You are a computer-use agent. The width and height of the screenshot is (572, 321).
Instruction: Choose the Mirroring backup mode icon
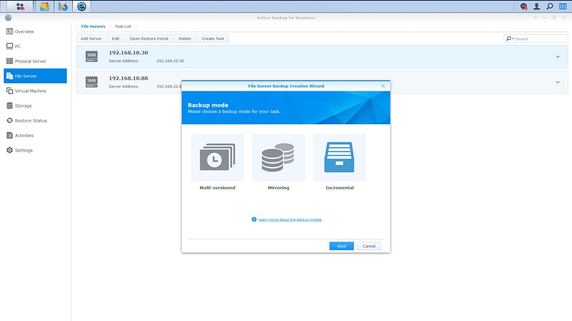tap(278, 157)
